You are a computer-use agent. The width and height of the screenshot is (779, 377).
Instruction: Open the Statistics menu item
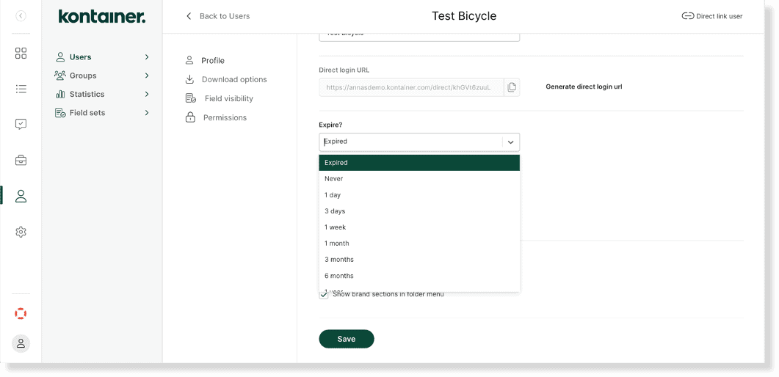point(87,94)
